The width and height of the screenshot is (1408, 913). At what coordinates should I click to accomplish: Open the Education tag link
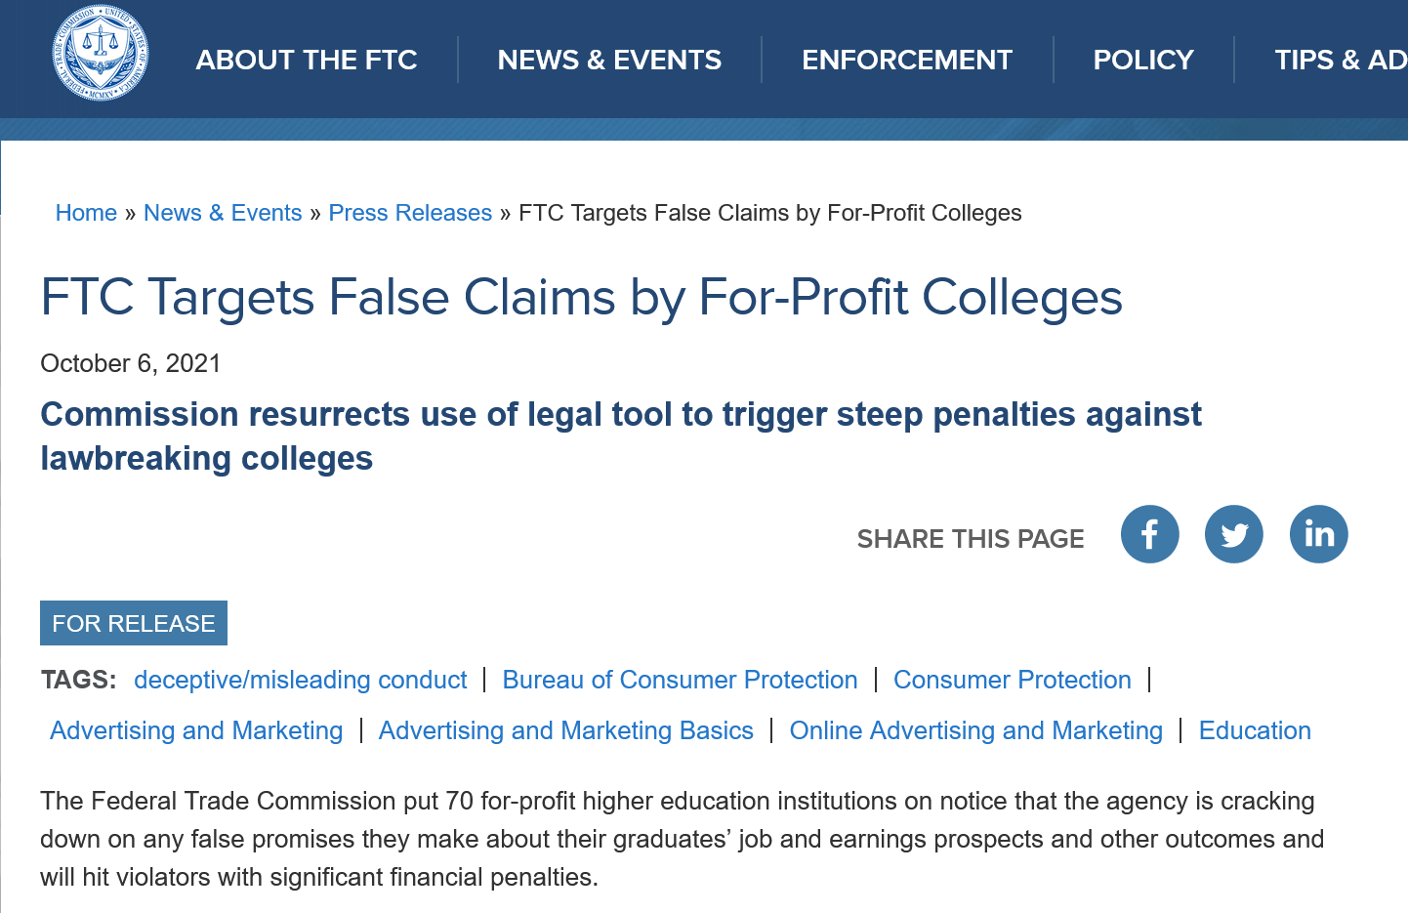click(x=1255, y=730)
